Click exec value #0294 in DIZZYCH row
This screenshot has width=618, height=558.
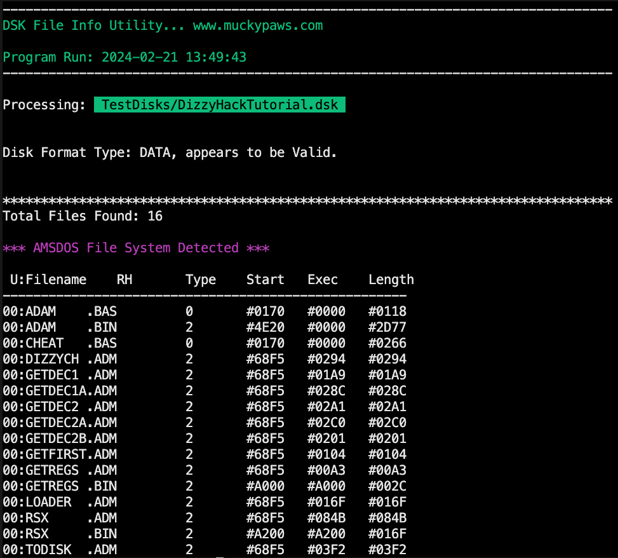click(326, 359)
